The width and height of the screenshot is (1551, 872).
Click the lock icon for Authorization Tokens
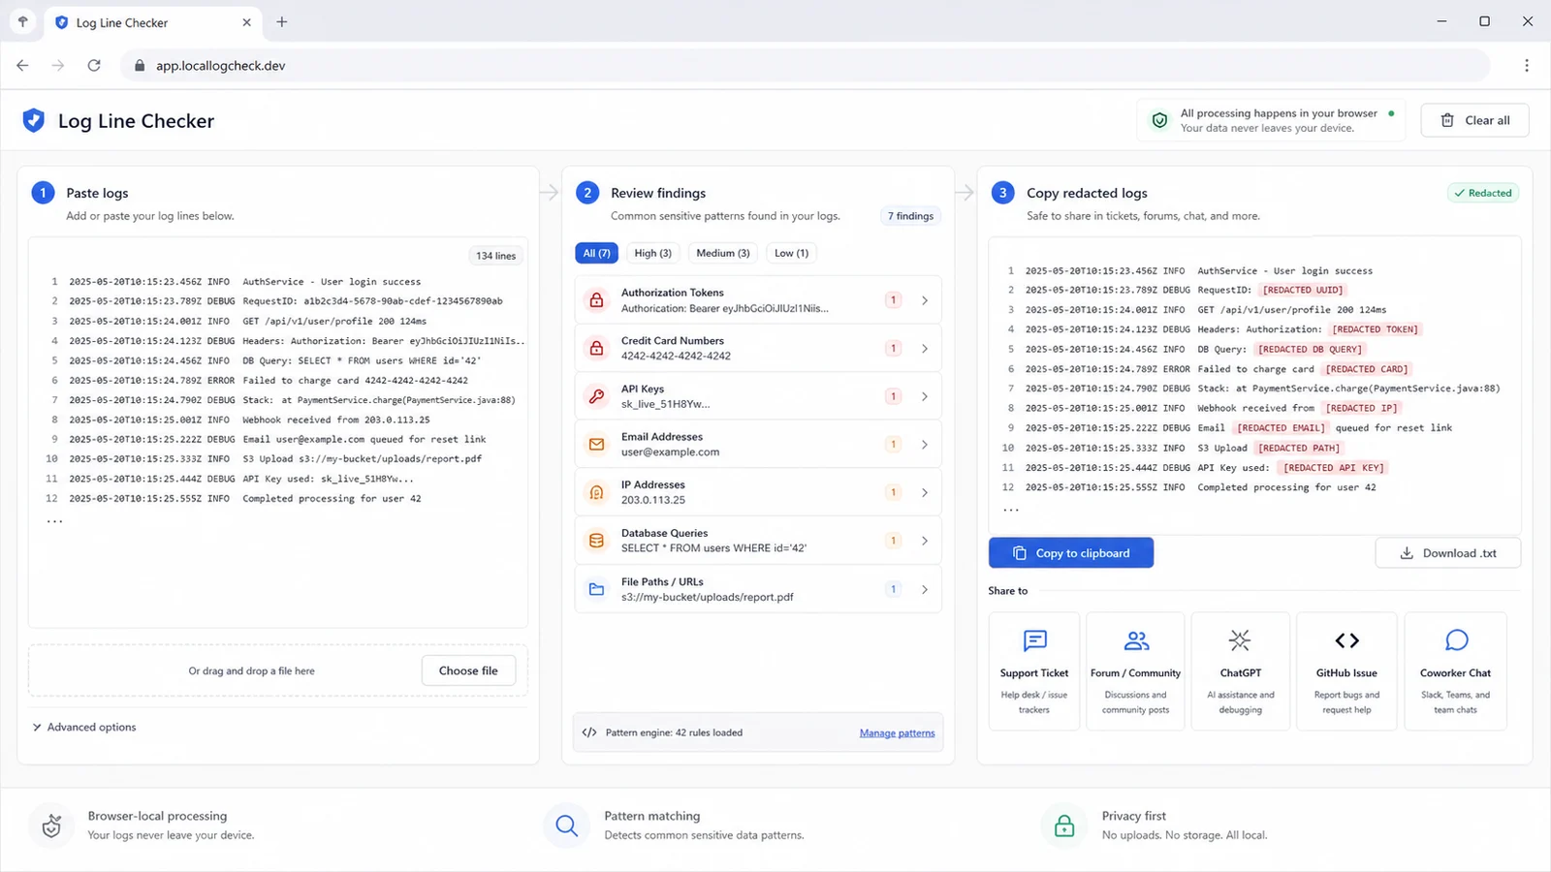pyautogui.click(x=597, y=300)
